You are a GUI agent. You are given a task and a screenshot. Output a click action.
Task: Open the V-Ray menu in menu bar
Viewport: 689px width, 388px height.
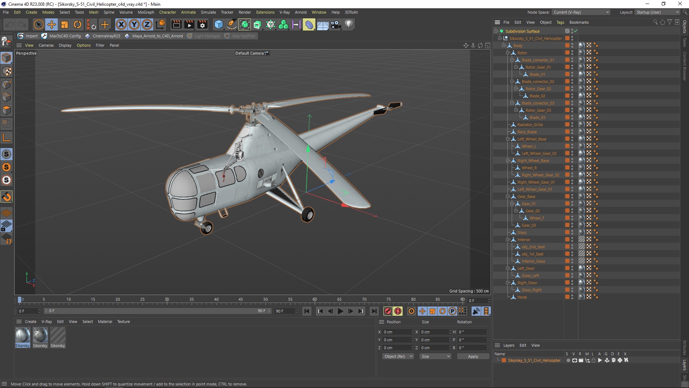click(284, 12)
